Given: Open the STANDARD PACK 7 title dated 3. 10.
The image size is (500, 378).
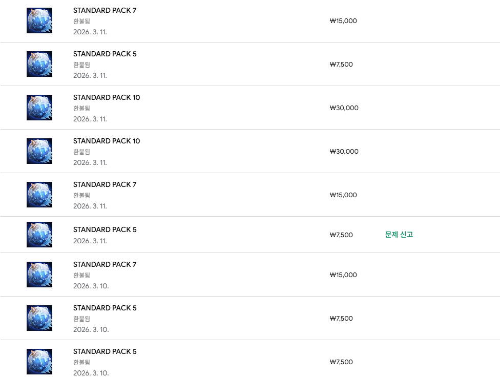Looking at the screenshot, I should 105,264.
